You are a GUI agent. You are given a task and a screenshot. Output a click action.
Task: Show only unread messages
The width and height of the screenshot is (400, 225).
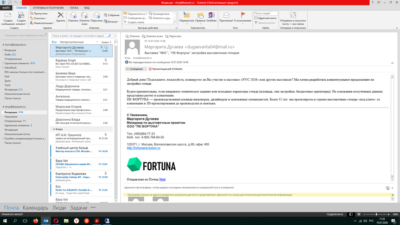72,42
